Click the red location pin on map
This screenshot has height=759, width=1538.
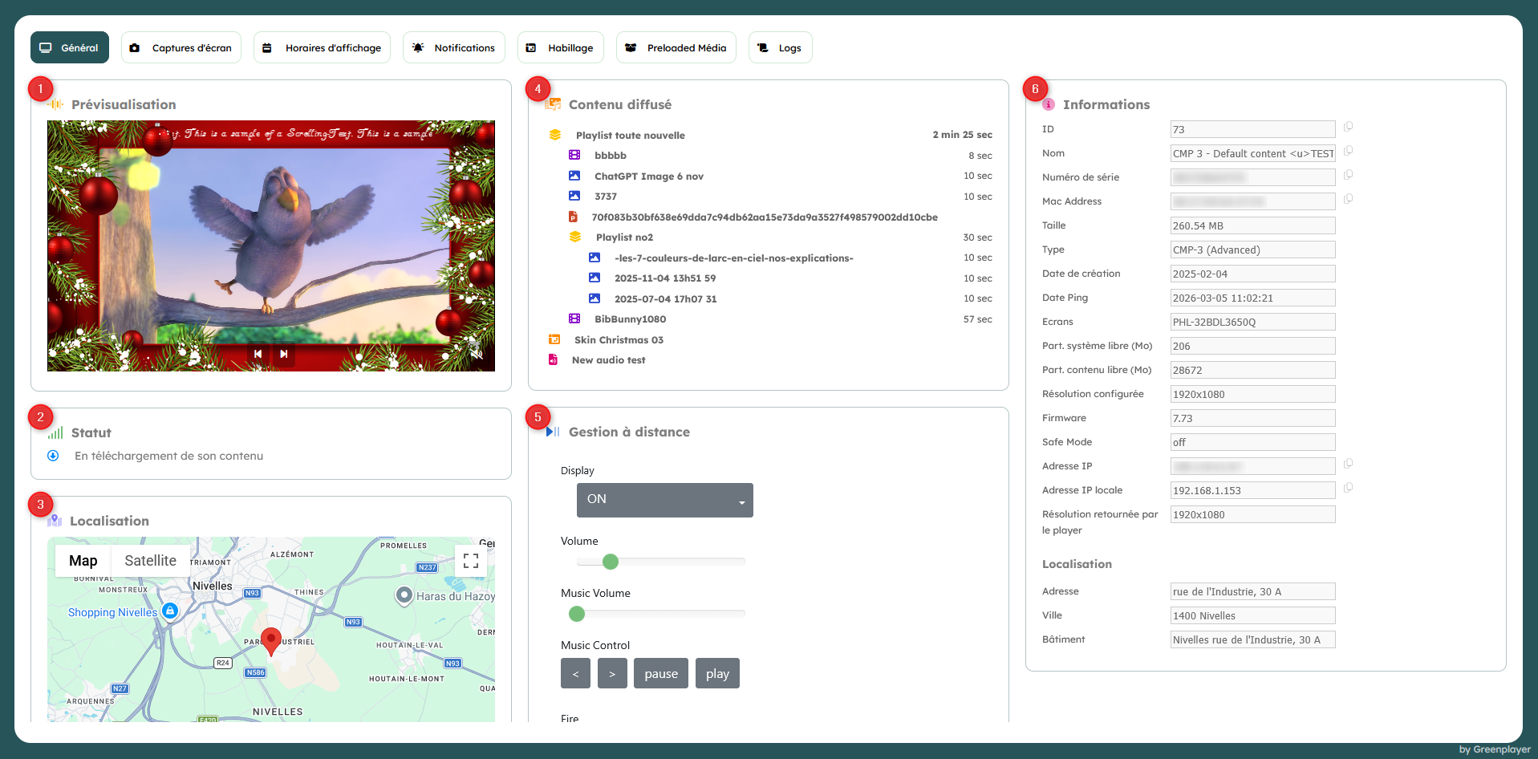tap(271, 640)
